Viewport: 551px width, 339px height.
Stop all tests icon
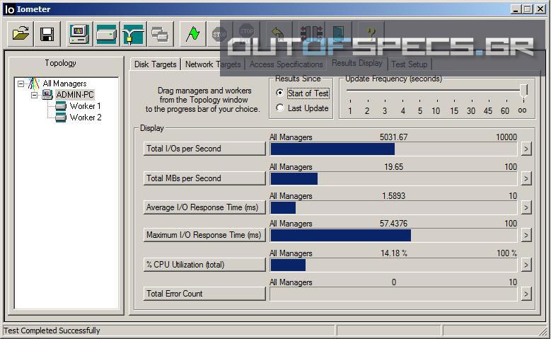[246, 34]
